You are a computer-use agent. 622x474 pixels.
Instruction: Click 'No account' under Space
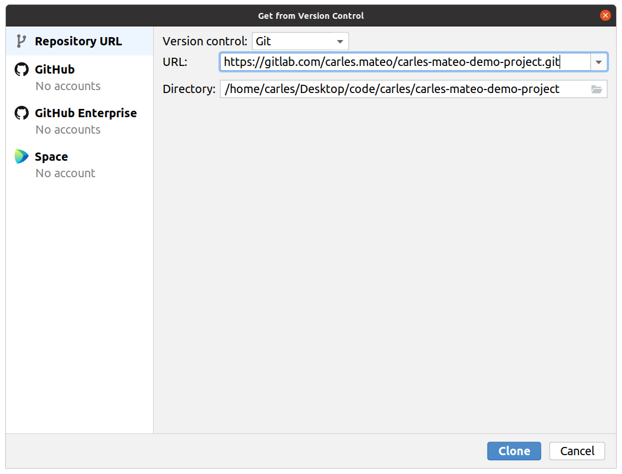pyautogui.click(x=65, y=173)
